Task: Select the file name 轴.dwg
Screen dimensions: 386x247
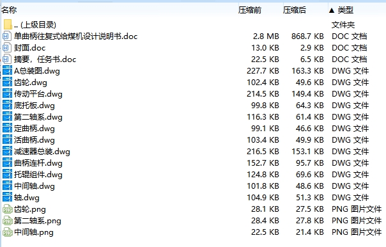Action: coord(27,198)
